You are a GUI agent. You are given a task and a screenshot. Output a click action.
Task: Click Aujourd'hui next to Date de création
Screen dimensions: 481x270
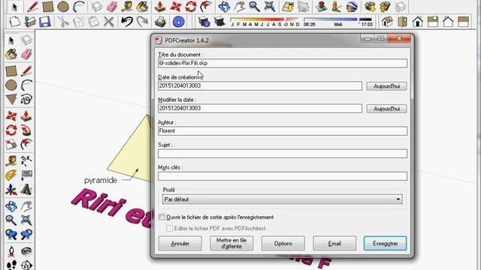386,86
